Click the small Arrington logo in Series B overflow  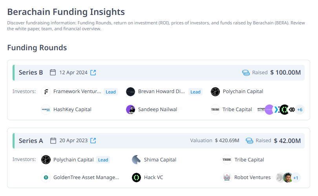261,110
